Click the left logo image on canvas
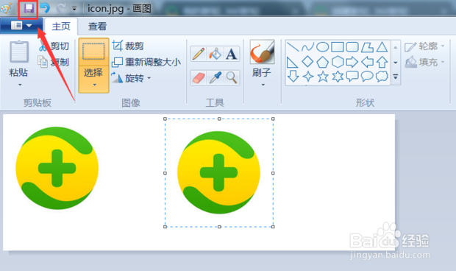Image resolution: width=456 pixels, height=271 pixels. [57, 168]
